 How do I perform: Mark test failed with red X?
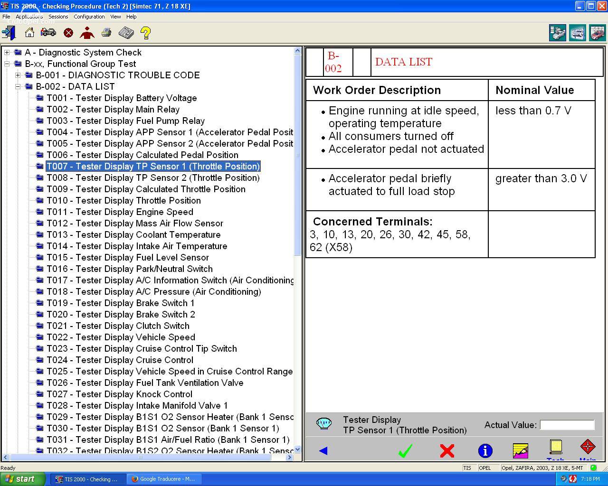447,450
